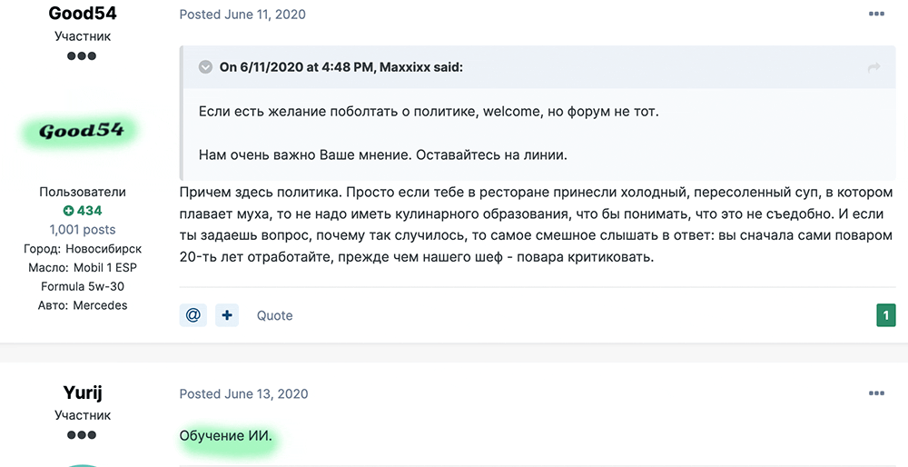
Task: Click Posted June 13, 2020 timestamp
Action: 243,394
